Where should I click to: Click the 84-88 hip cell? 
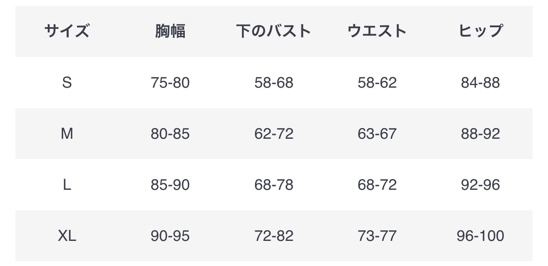tap(480, 83)
